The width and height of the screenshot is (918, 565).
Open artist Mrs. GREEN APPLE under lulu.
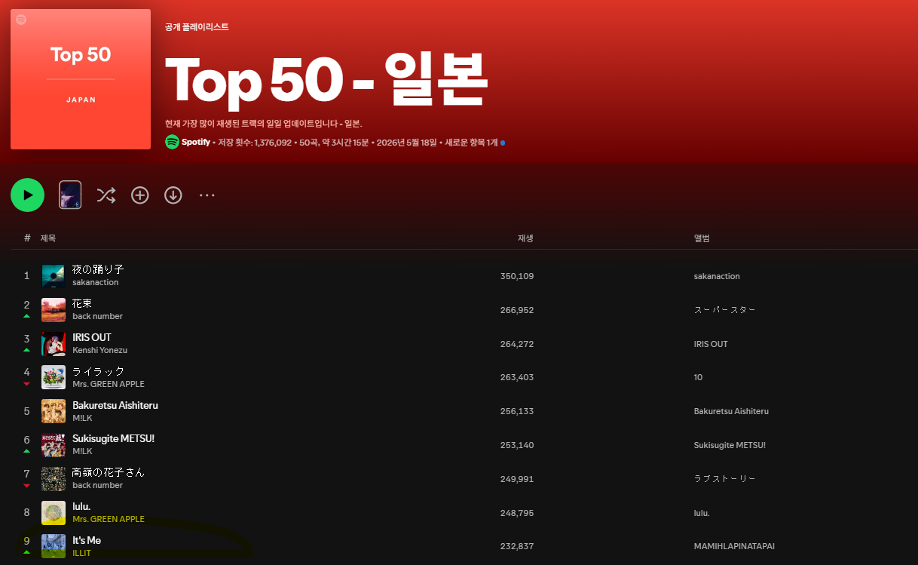pos(109,519)
